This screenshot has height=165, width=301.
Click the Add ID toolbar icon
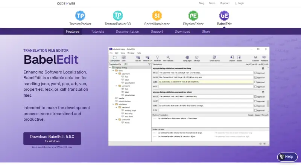138,57
